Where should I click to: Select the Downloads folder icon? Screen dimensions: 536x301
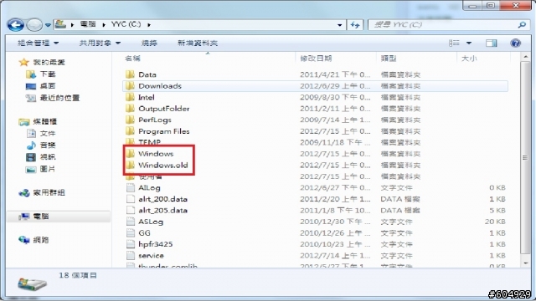130,85
